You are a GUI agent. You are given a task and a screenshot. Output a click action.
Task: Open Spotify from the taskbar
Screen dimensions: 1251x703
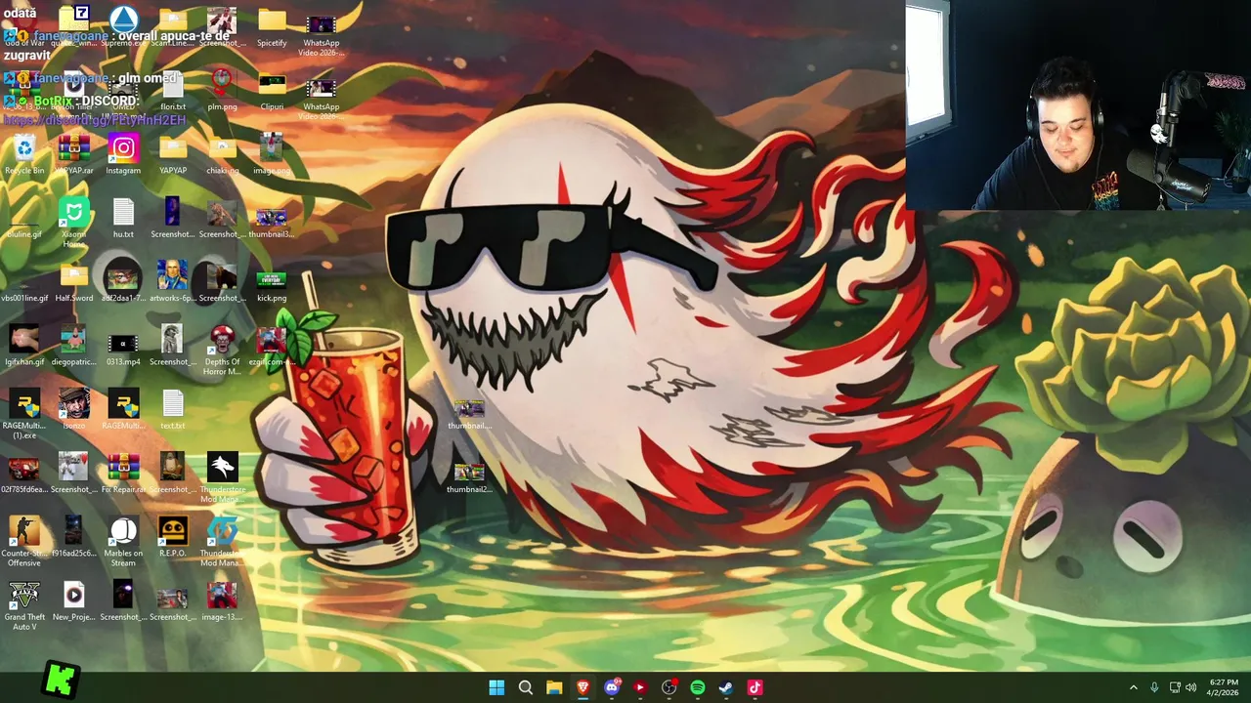697,687
